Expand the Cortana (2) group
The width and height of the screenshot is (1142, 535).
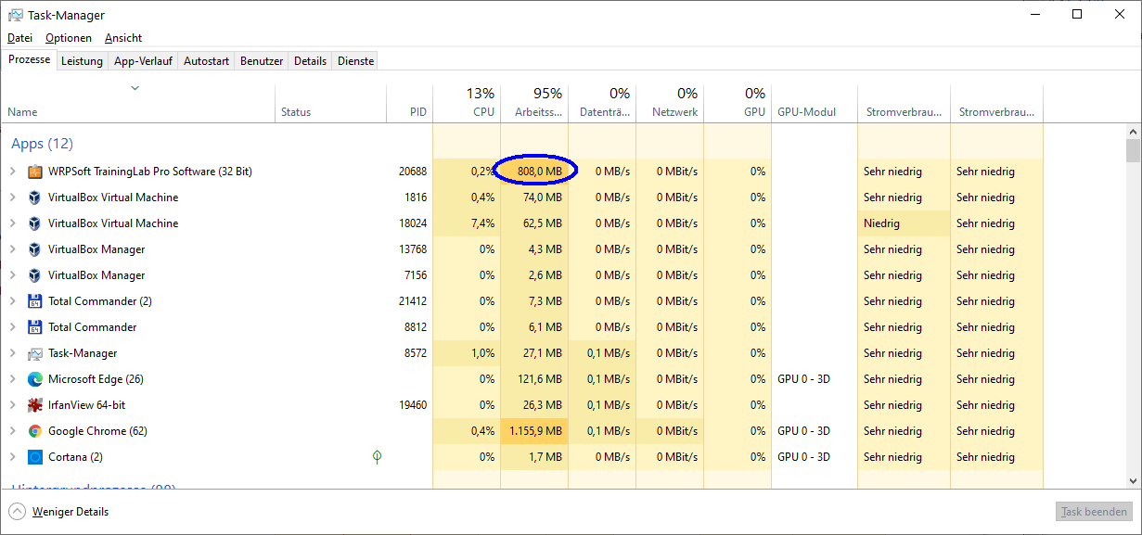[x=12, y=457]
